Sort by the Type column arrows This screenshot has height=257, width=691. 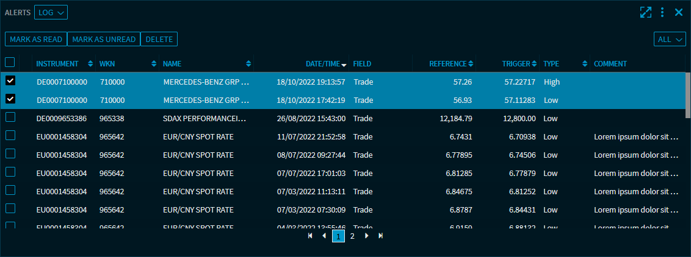[584, 64]
